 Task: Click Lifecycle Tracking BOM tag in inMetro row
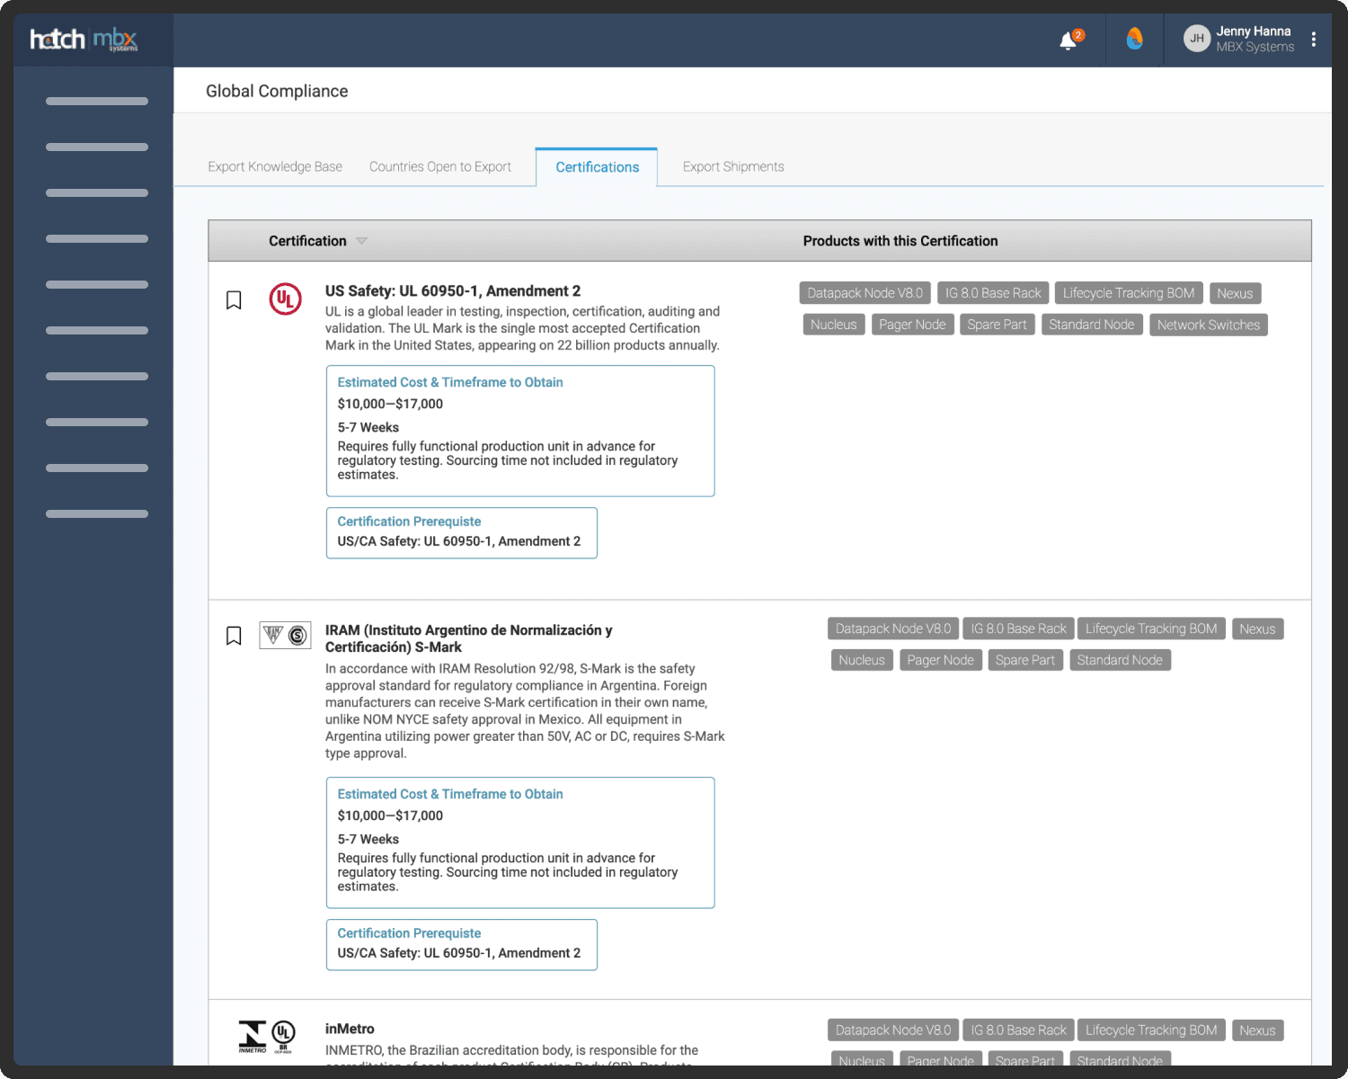pyautogui.click(x=1151, y=1030)
